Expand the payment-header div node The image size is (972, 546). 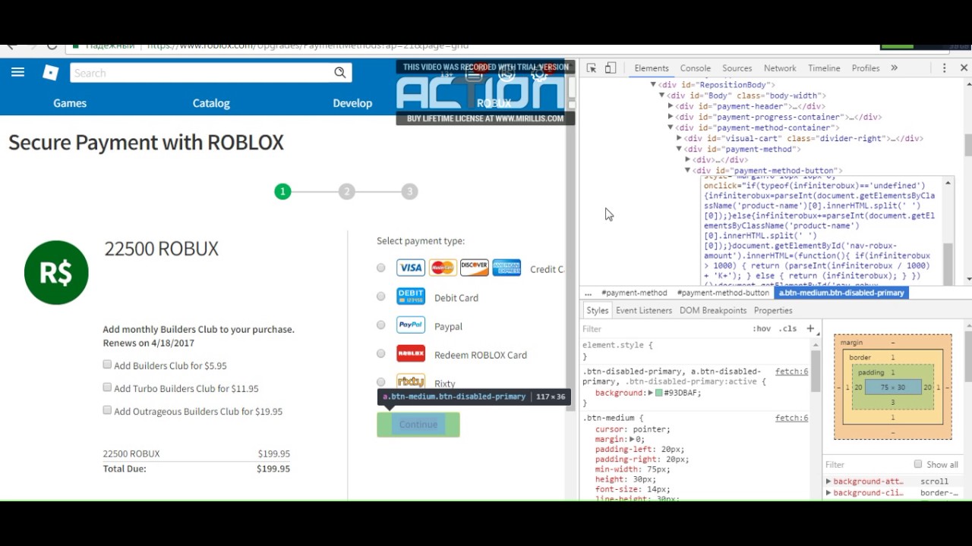pyautogui.click(x=671, y=106)
